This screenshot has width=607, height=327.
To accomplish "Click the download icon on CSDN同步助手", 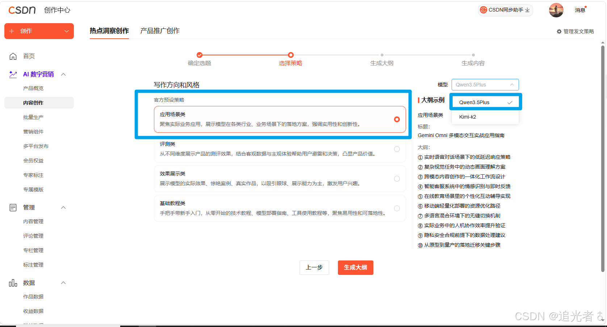I will tap(527, 10).
